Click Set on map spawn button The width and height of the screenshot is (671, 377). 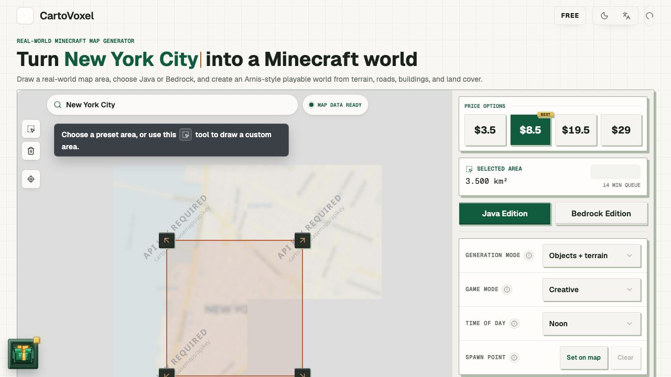[x=583, y=358]
